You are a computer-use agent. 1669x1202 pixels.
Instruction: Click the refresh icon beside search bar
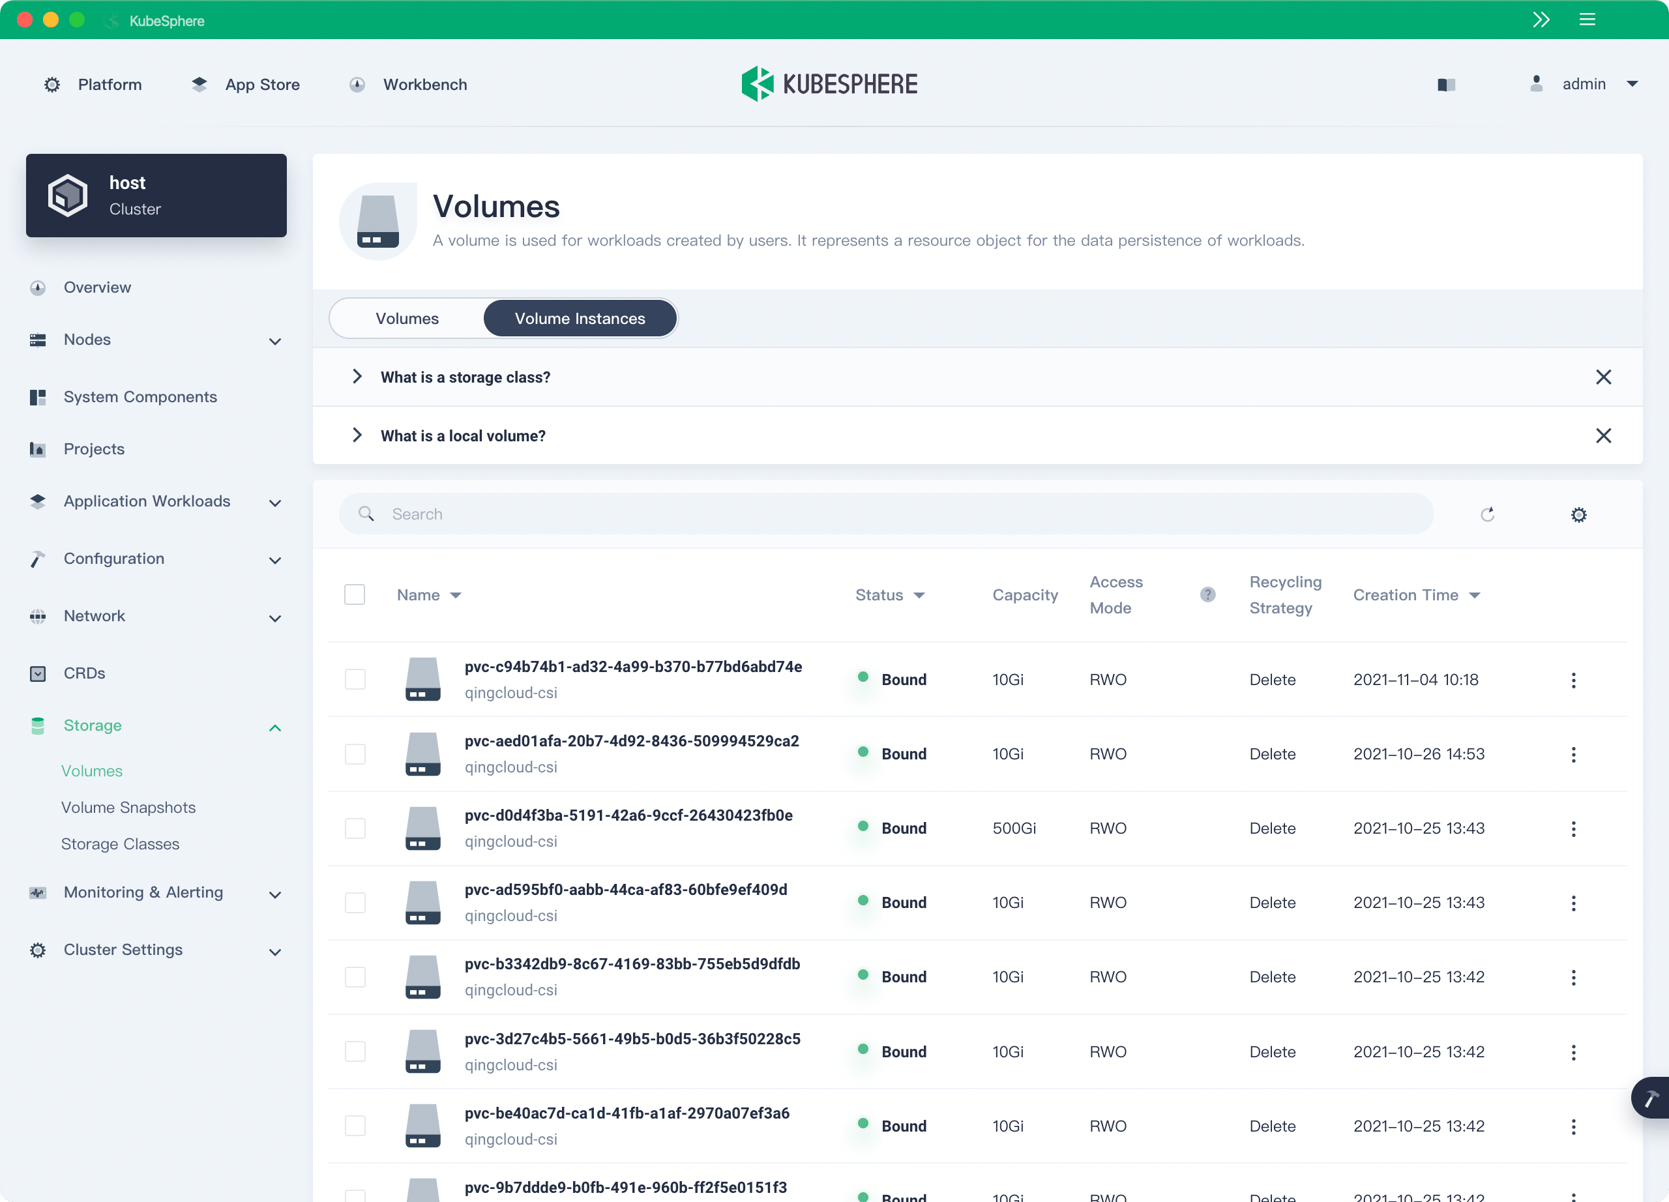point(1487,514)
